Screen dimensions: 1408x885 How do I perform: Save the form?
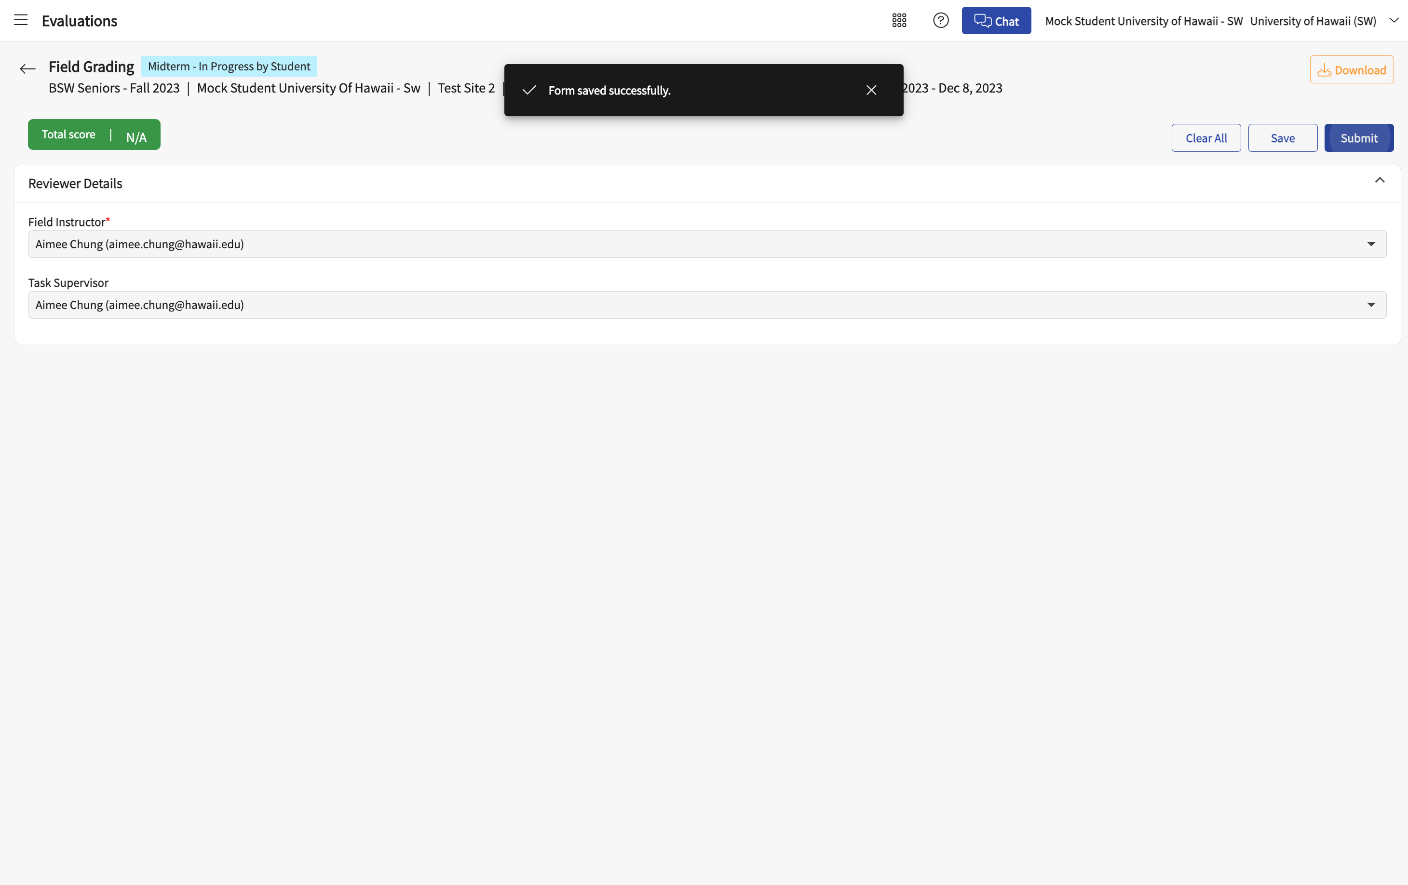[x=1282, y=138]
